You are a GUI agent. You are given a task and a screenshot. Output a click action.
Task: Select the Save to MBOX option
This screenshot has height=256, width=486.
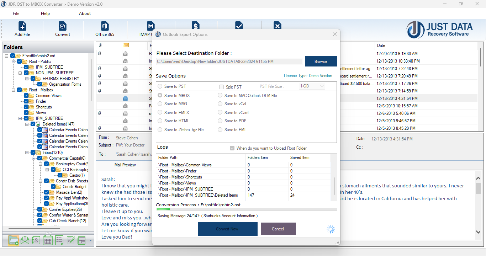pos(160,95)
